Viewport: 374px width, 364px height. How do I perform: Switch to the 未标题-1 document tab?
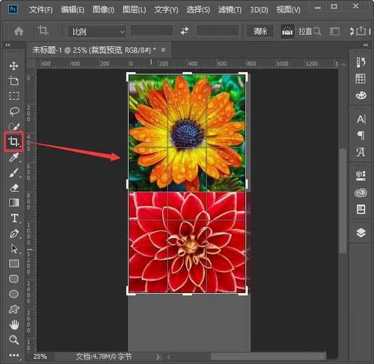click(94, 50)
